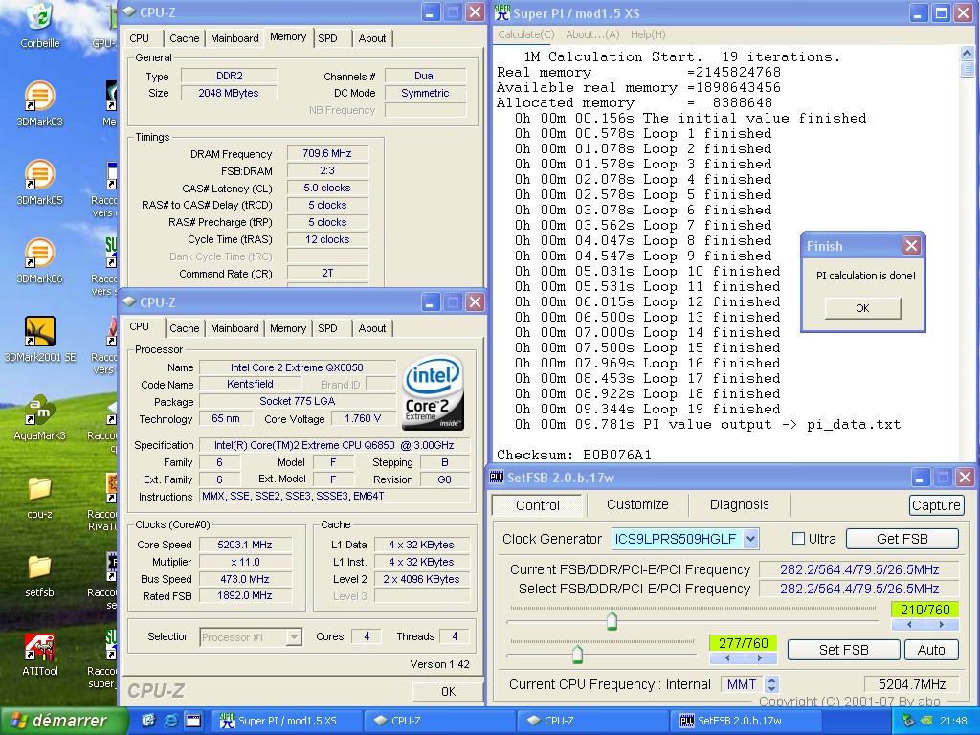
Task: Click the upper CPU-Z Memory window title icon
Action: click(130, 11)
